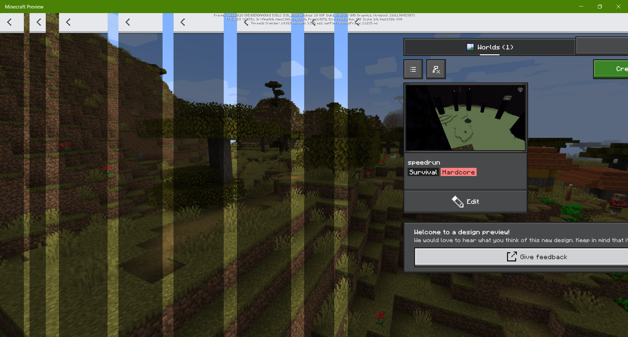Click the green Create button

(x=611, y=69)
